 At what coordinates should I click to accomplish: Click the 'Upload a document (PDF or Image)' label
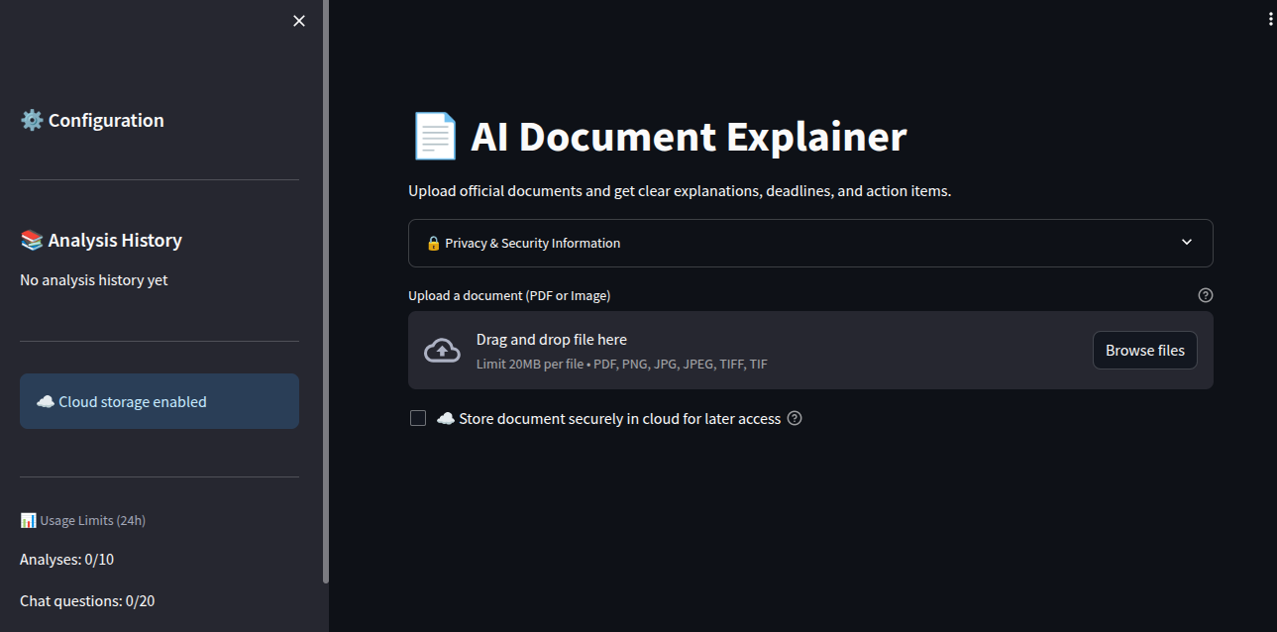tap(509, 295)
